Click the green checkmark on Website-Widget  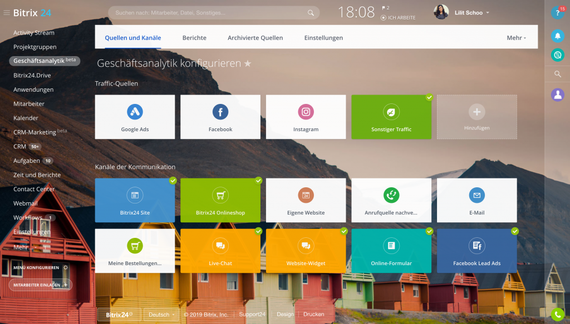coord(344,231)
